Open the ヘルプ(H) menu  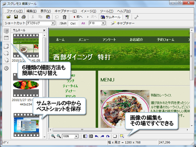tap(124, 11)
